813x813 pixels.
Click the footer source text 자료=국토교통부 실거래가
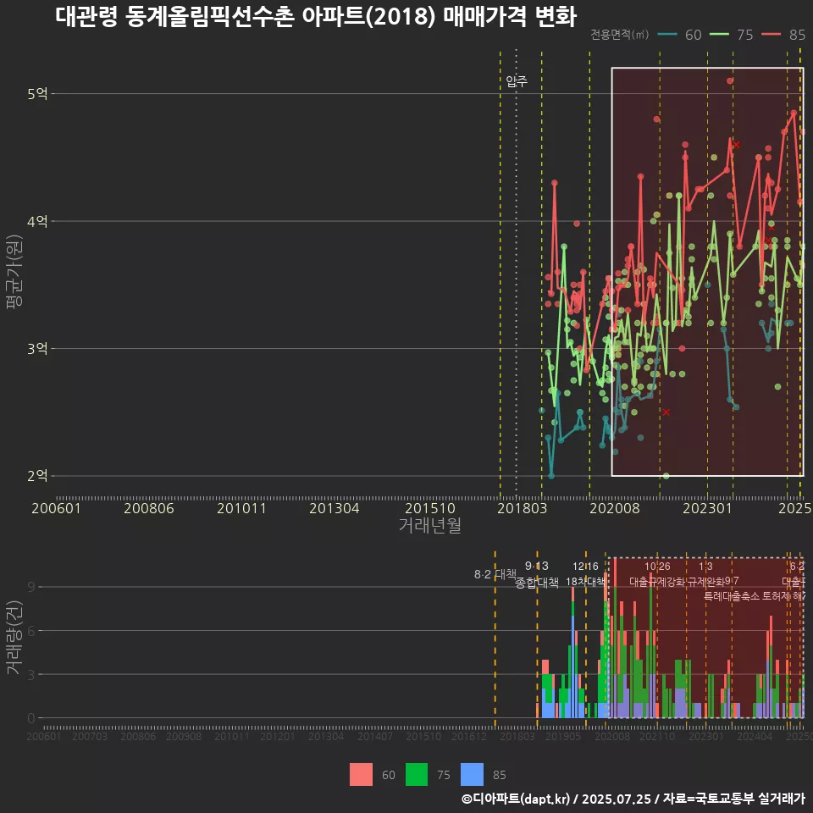pyautogui.click(x=734, y=799)
